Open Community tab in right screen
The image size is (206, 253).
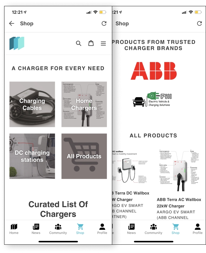pos(153,229)
